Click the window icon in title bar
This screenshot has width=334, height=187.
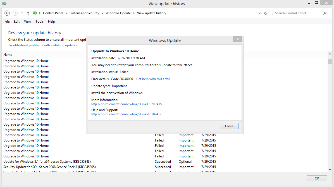[x=4, y=4]
